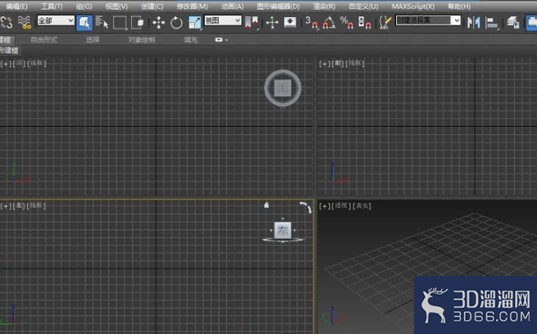537x334 pixels.
Task: Open the 修改器(M) menu
Action: [192, 7]
